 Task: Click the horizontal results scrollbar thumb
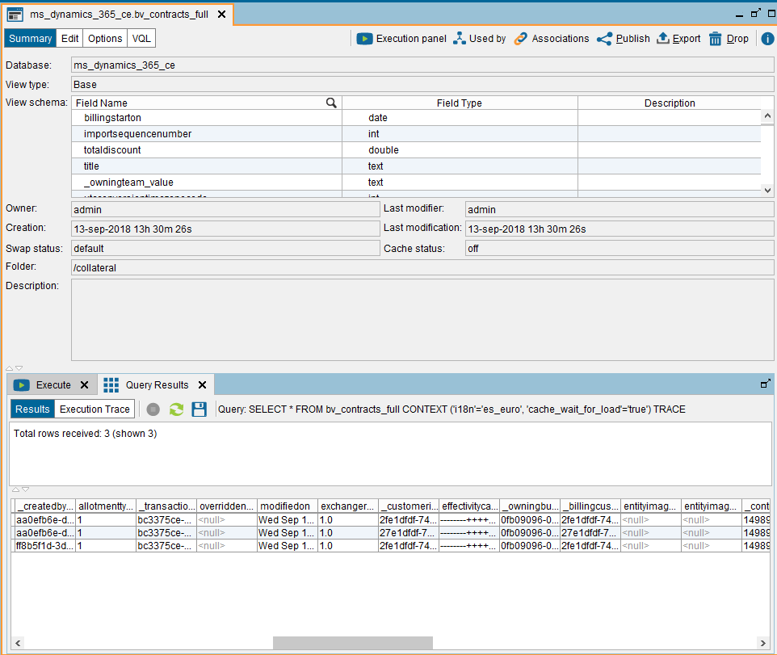[353, 643]
